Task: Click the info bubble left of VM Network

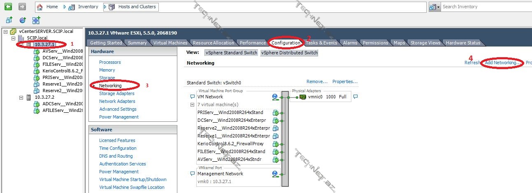Action: click(x=192, y=97)
